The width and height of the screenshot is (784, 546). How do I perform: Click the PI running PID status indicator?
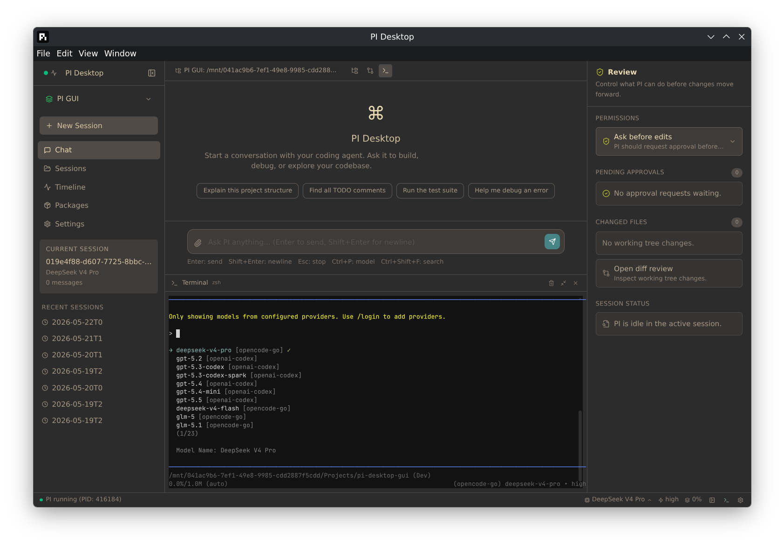coord(81,499)
